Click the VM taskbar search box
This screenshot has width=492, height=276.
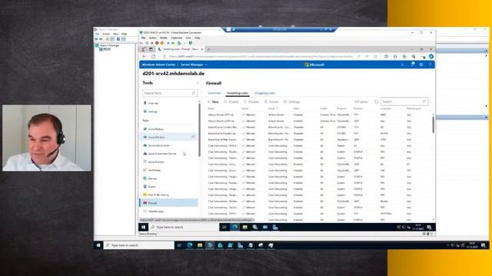click(184, 227)
